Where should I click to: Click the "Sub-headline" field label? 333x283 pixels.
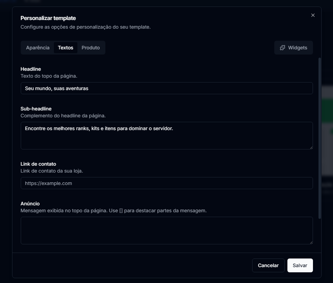click(x=36, y=109)
